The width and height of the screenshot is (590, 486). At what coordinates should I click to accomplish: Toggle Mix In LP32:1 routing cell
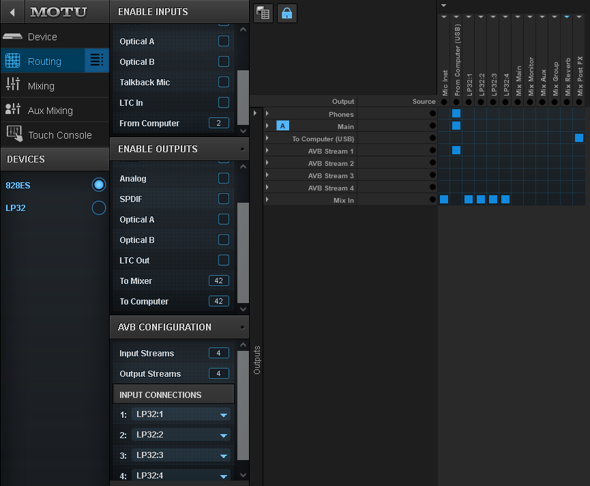click(x=469, y=199)
